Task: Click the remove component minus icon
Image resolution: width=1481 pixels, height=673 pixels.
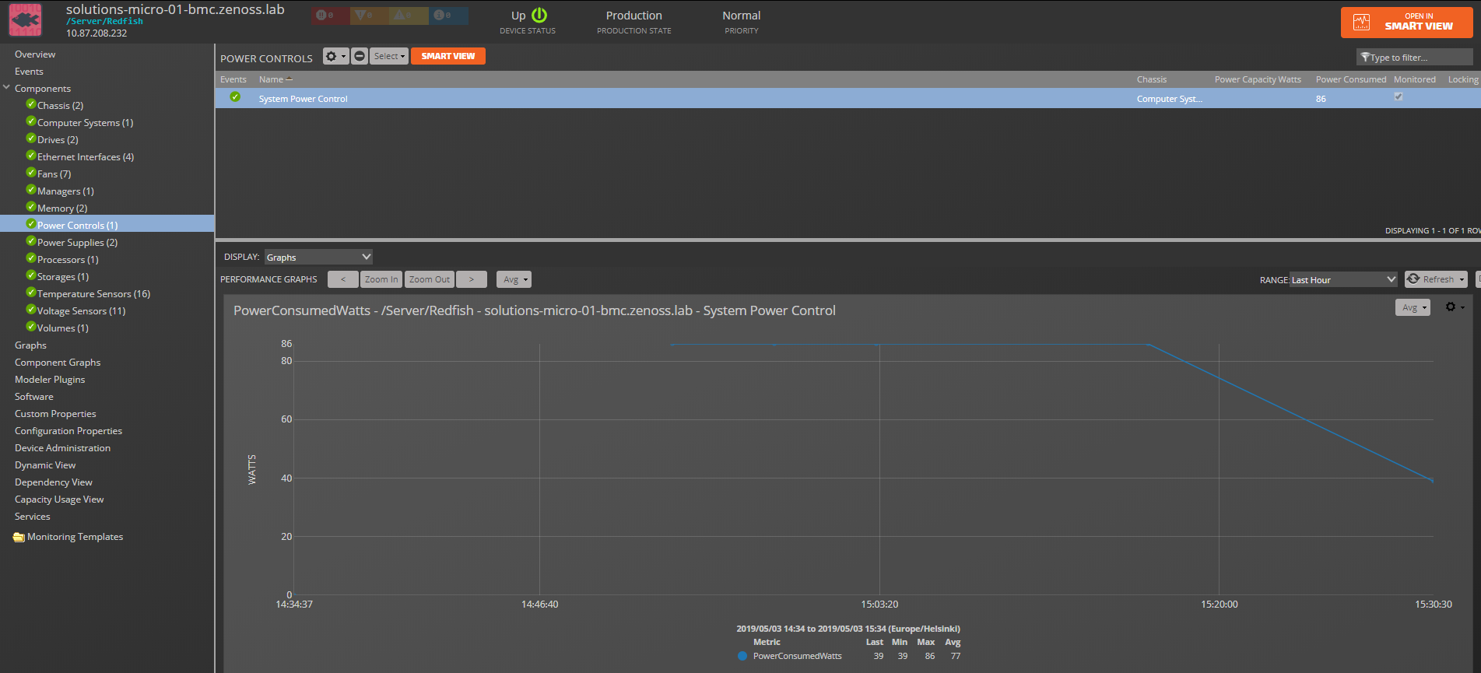Action: point(360,56)
